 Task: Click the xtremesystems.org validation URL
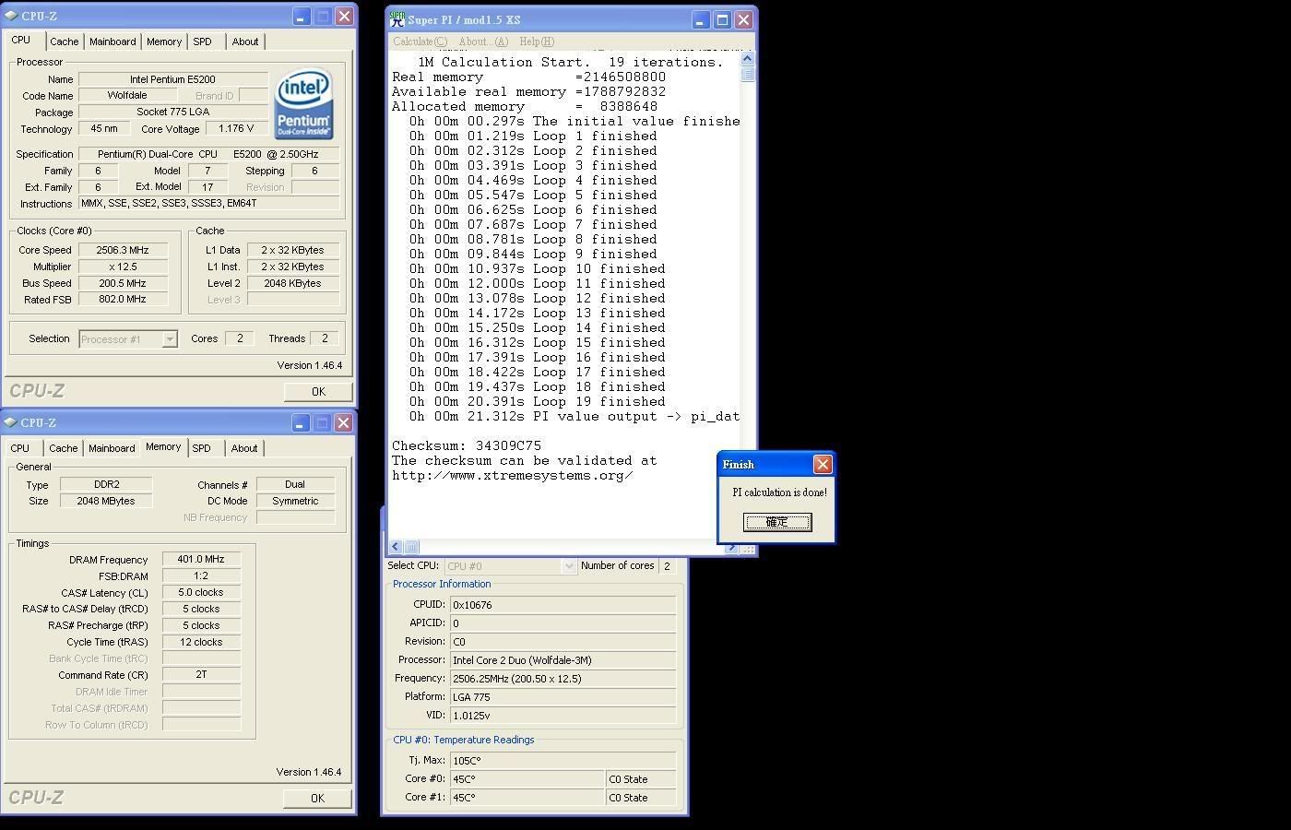tap(513, 476)
